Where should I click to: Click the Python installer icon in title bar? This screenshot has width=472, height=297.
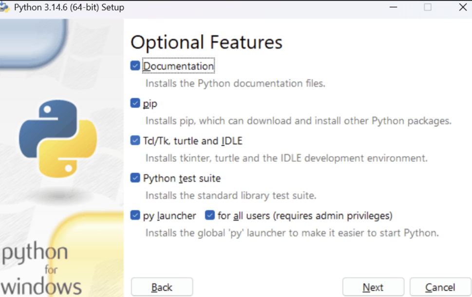point(4,7)
